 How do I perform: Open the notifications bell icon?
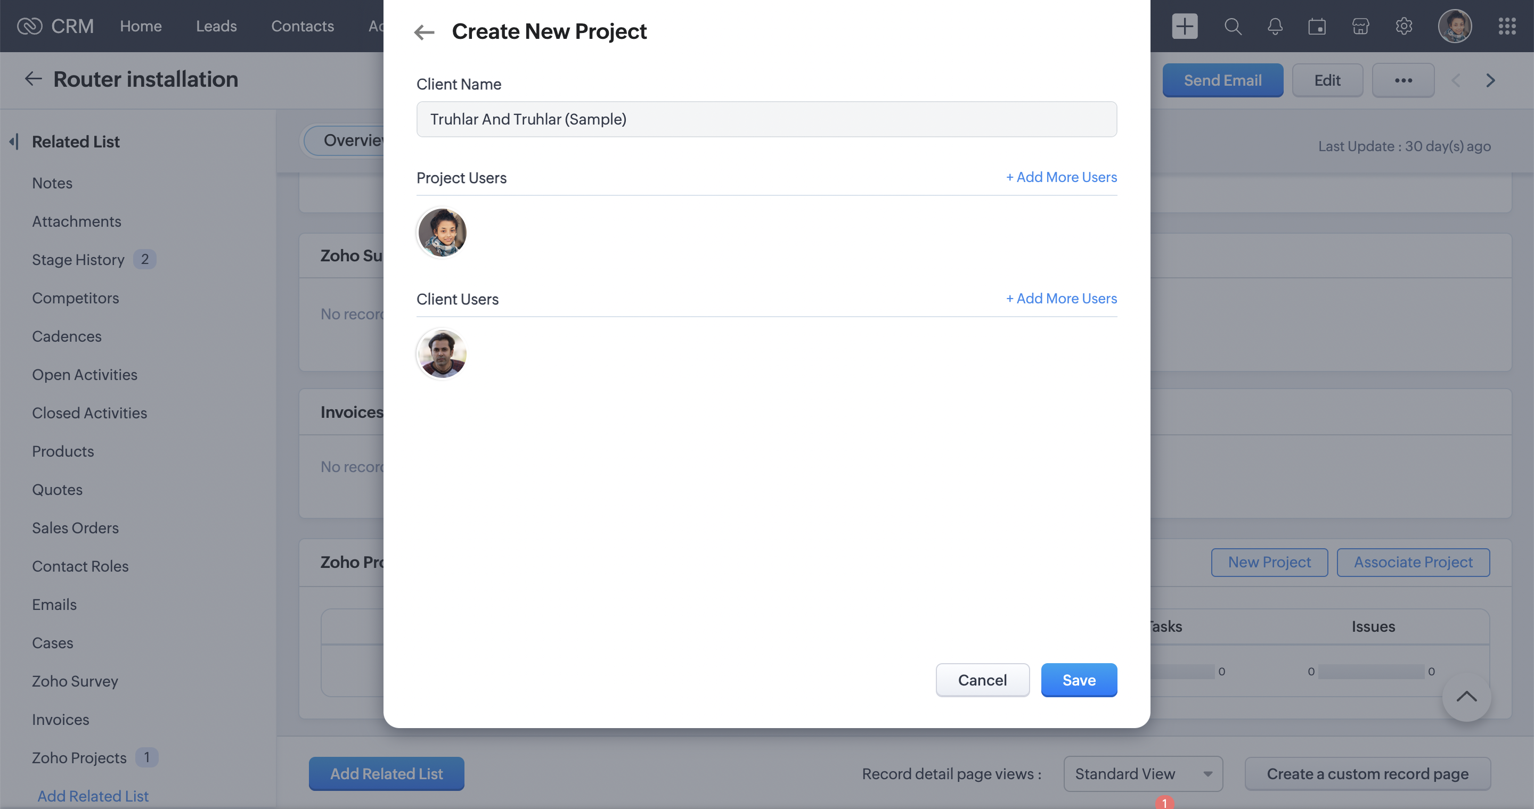point(1275,26)
